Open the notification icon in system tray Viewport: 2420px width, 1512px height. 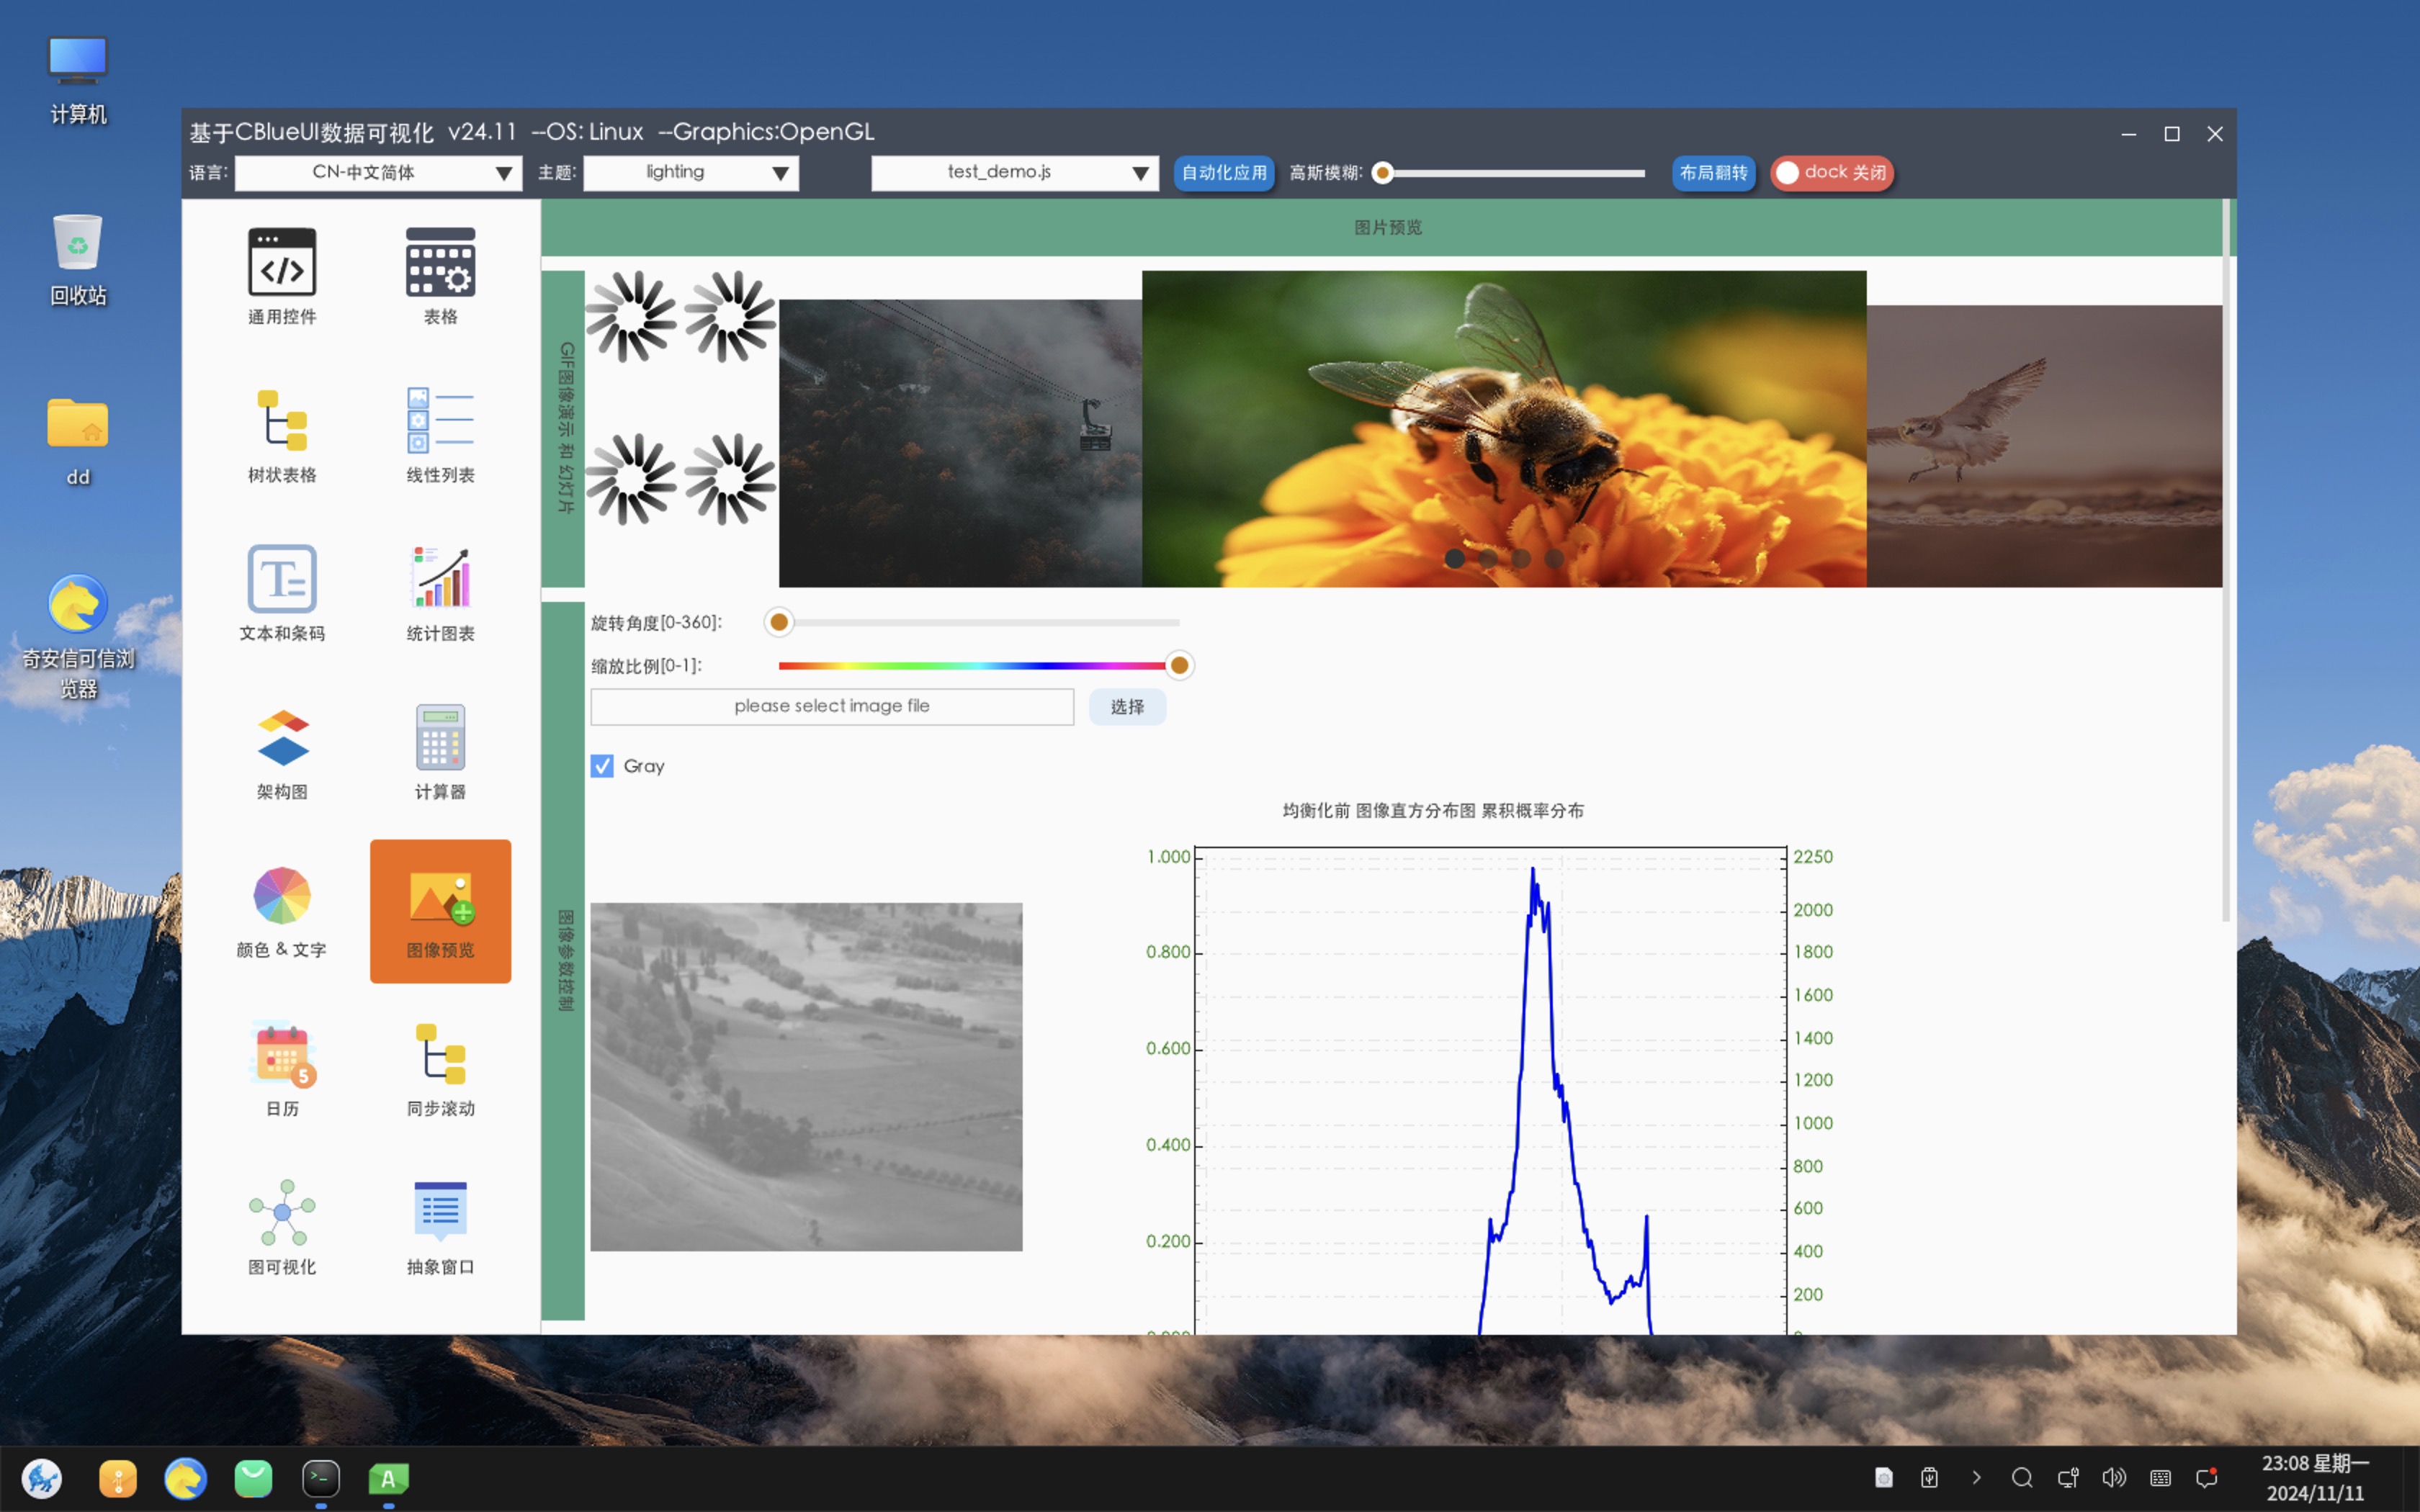click(2207, 1477)
